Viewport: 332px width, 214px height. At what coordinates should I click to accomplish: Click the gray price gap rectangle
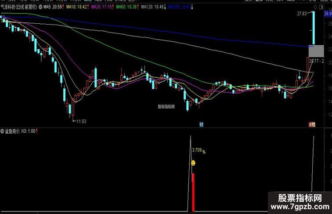(x=316, y=51)
